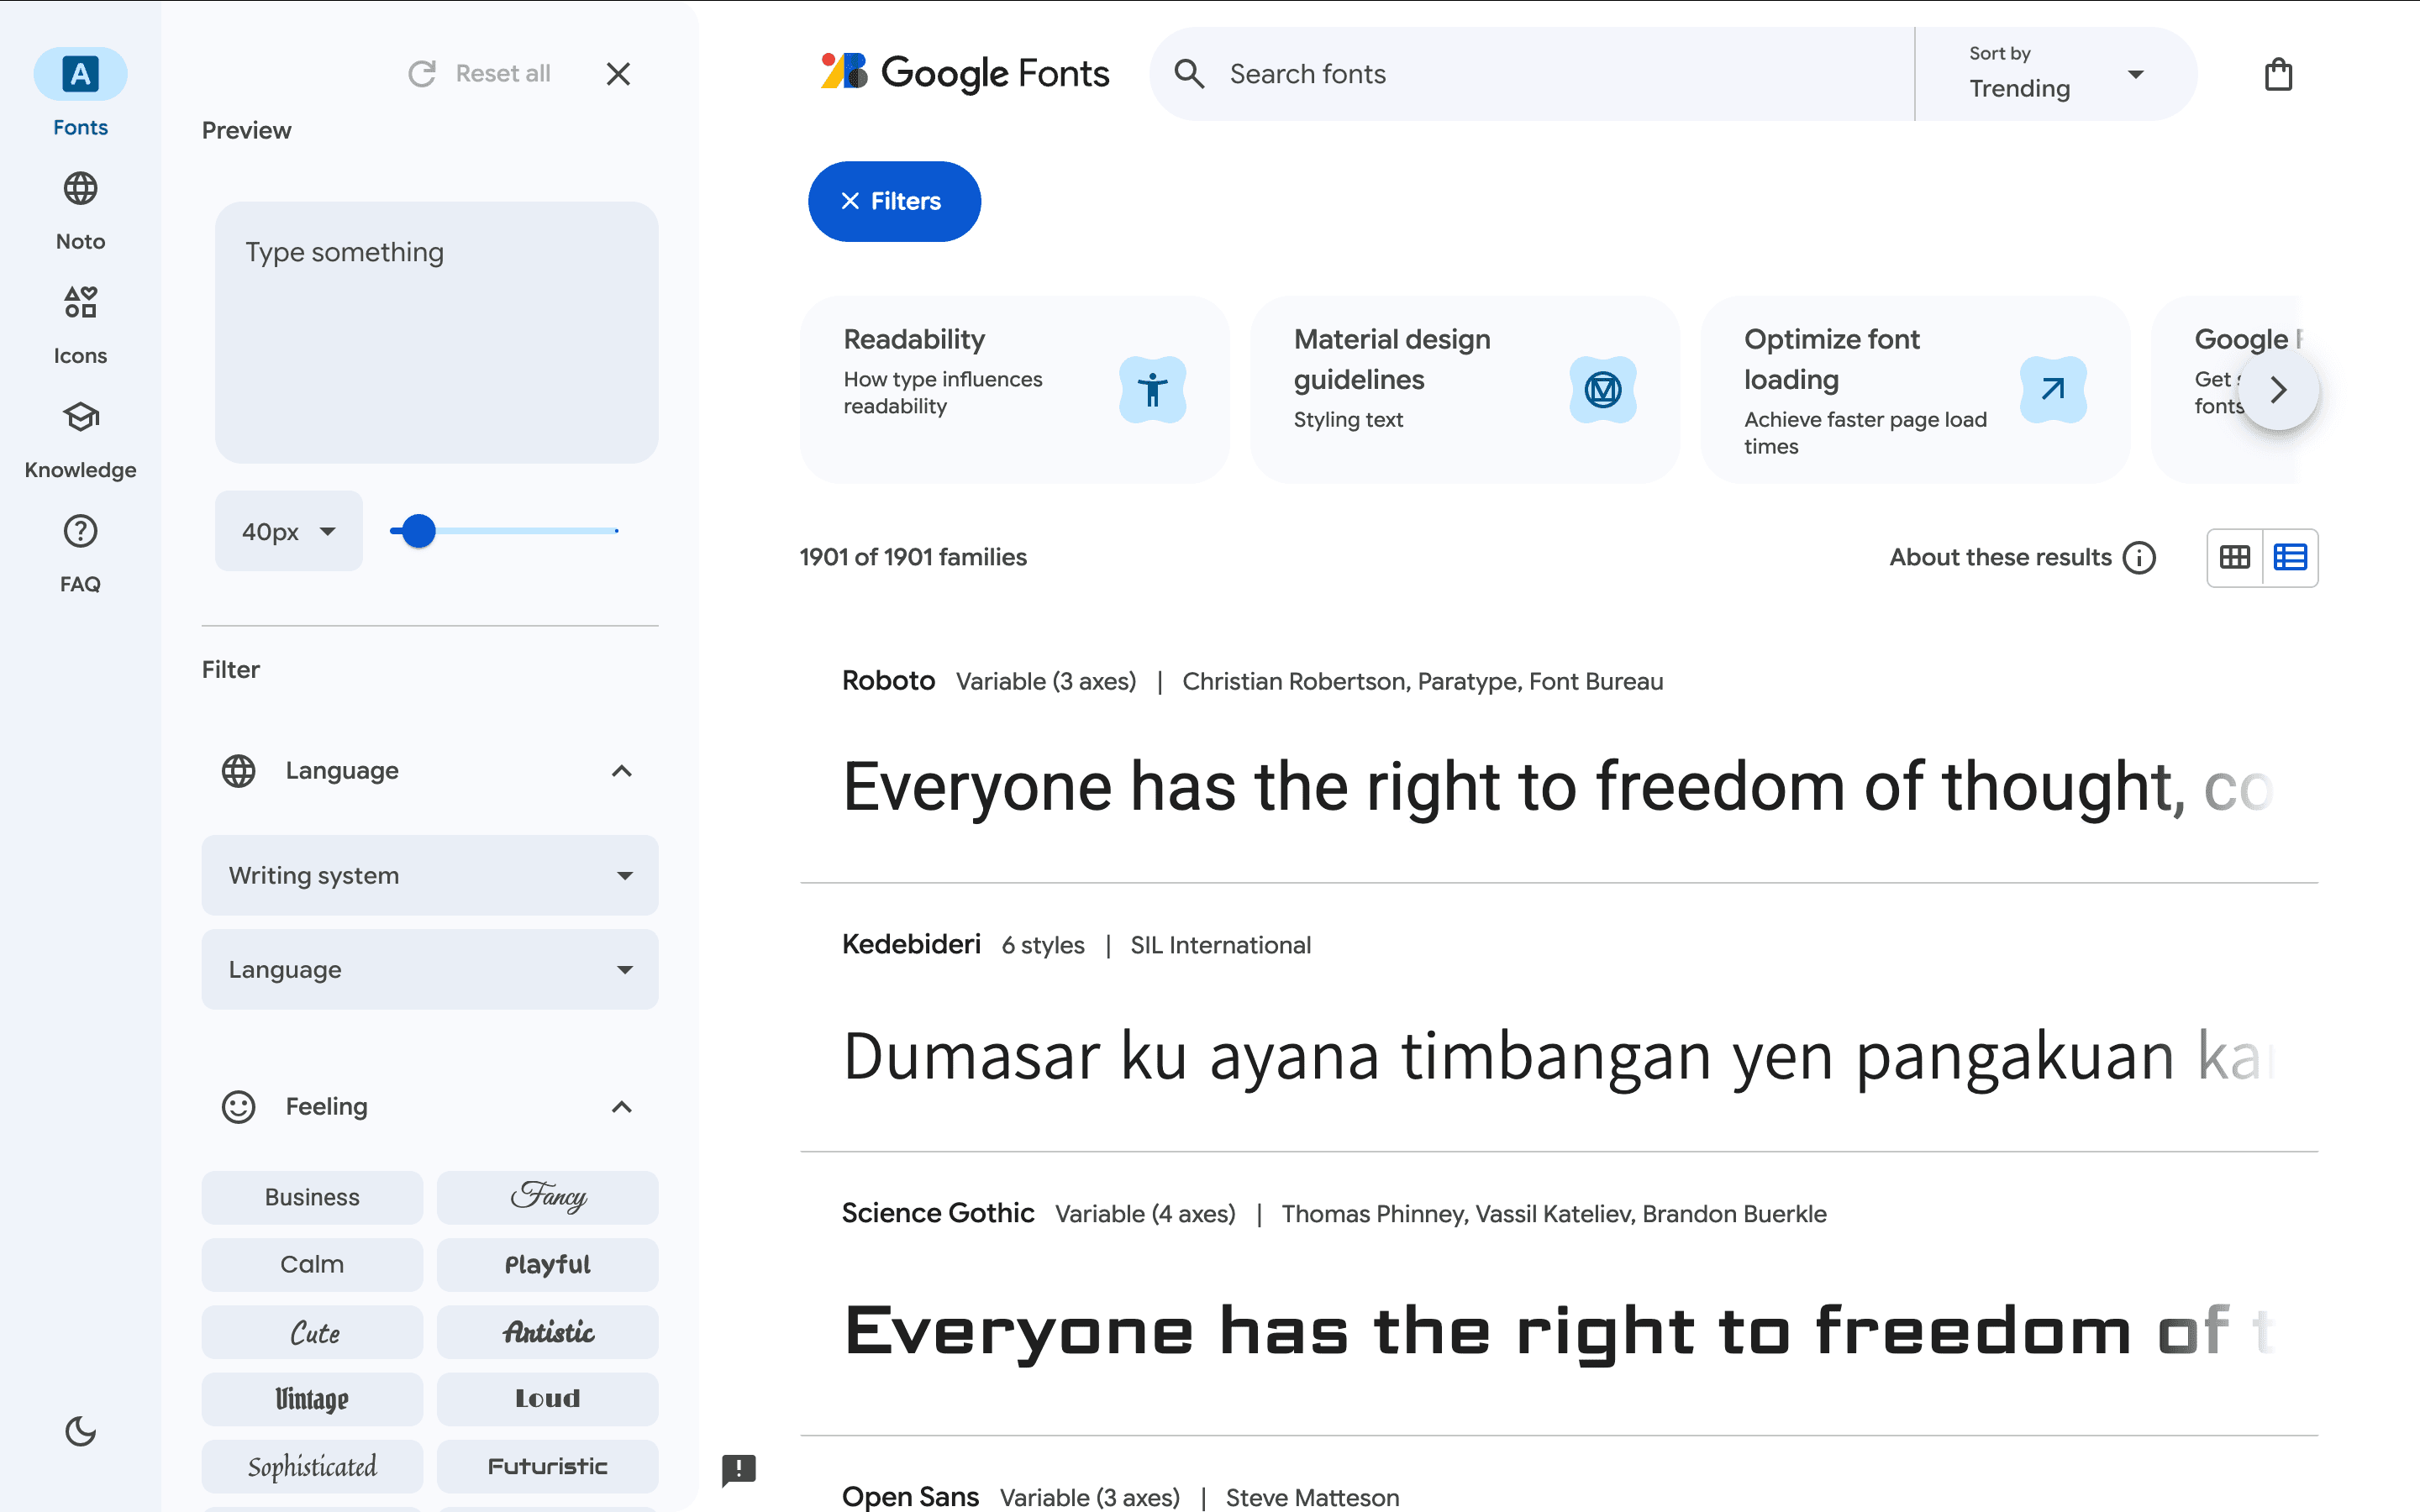Viewport: 2420px width, 1512px height.
Task: Toggle the Vintage feeling chip
Action: tap(312, 1398)
